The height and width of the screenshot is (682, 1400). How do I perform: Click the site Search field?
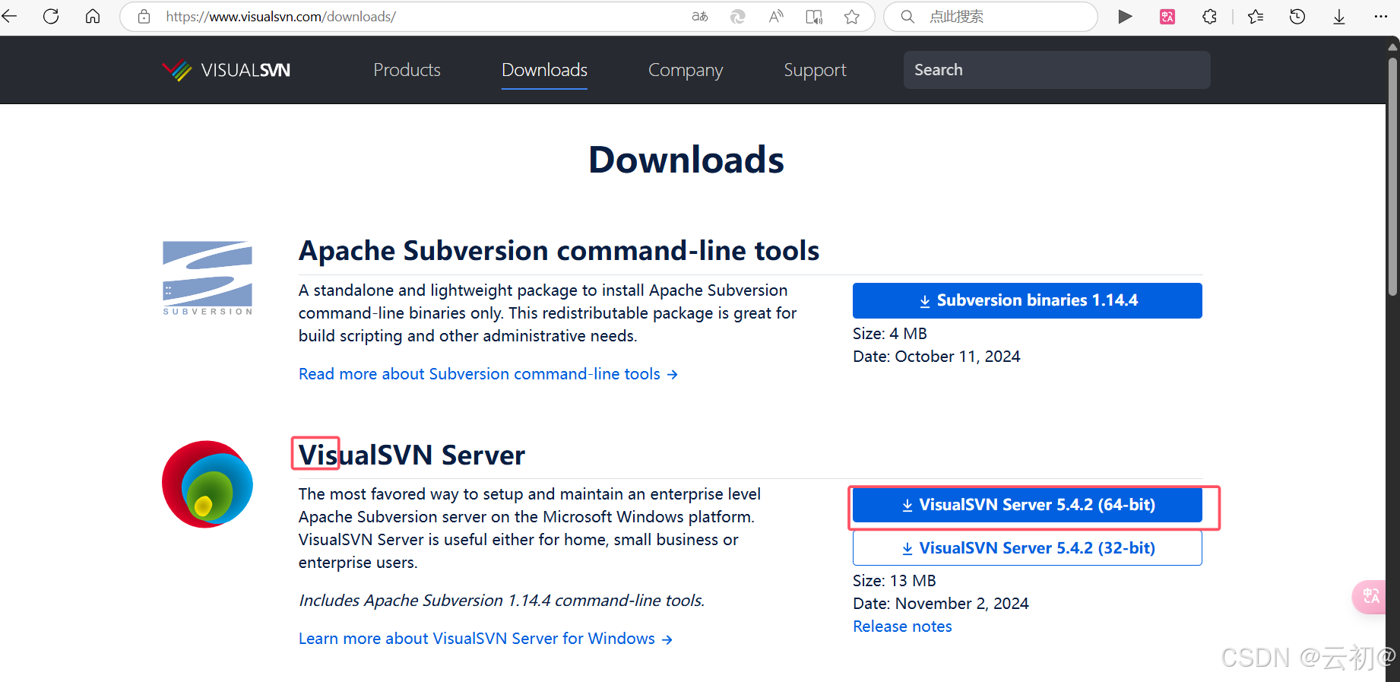pos(1056,70)
